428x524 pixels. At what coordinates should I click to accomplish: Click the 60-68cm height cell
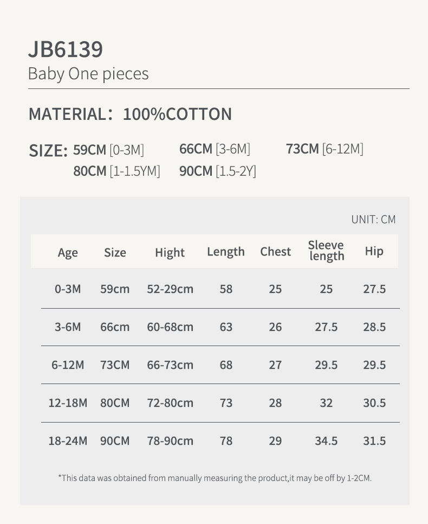coord(170,327)
